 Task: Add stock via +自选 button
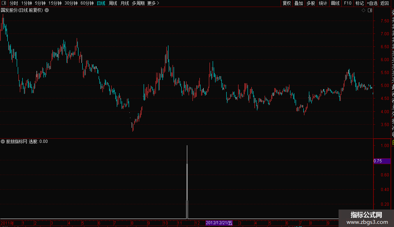pyautogui.click(x=372, y=3)
